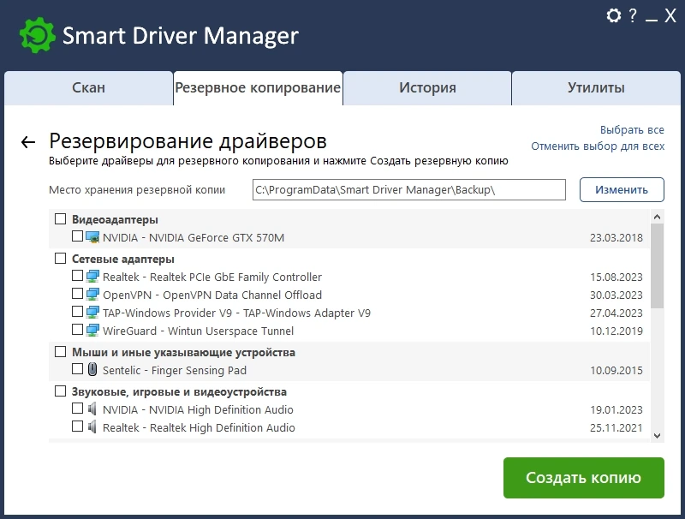Click the Realtek PCIe GbE network adapter icon
This screenshot has width=685, height=519.
pyautogui.click(x=92, y=277)
